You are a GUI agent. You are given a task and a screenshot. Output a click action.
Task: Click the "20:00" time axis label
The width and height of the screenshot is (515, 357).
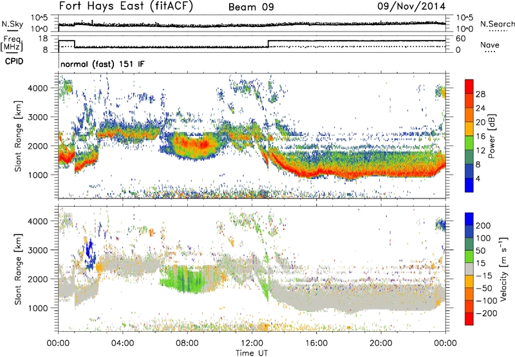point(380,343)
